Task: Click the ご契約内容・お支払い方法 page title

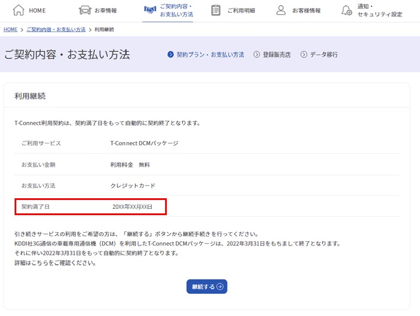Action: pyautogui.click(x=67, y=54)
